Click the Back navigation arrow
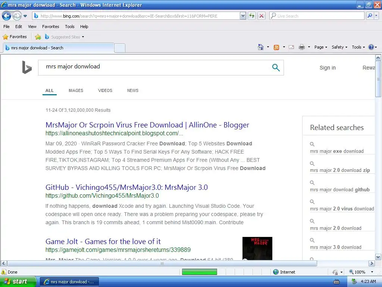 tap(7, 16)
